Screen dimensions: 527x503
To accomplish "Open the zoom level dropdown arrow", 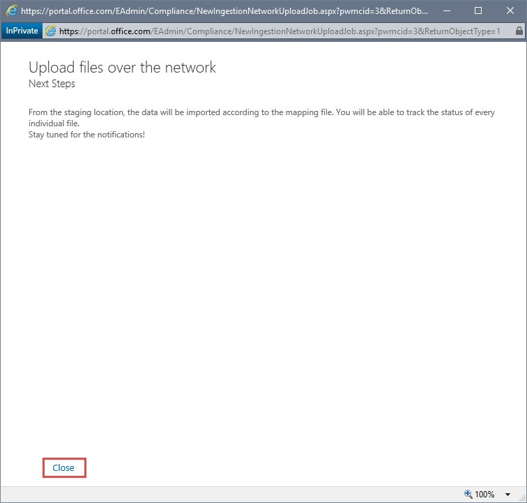I will [x=508, y=494].
